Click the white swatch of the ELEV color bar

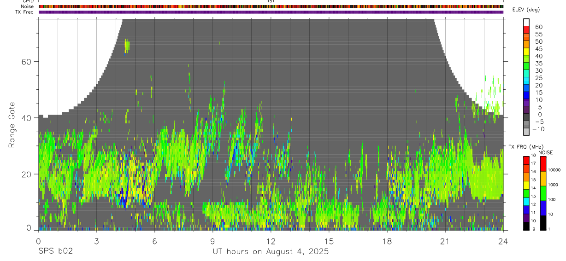coord(526,22)
